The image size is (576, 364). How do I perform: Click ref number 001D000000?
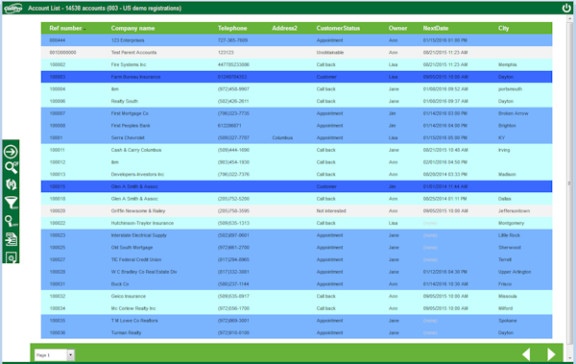(62, 53)
